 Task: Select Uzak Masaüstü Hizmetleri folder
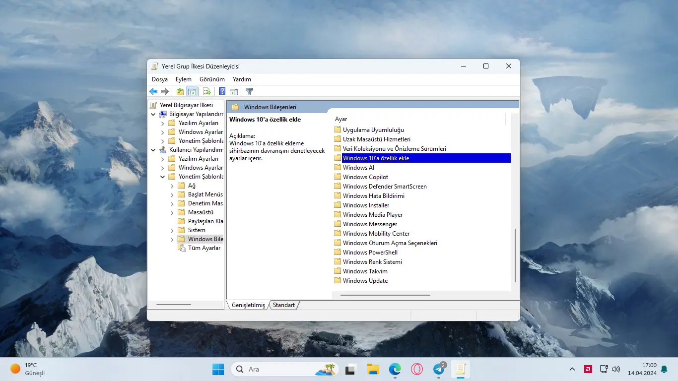point(377,139)
